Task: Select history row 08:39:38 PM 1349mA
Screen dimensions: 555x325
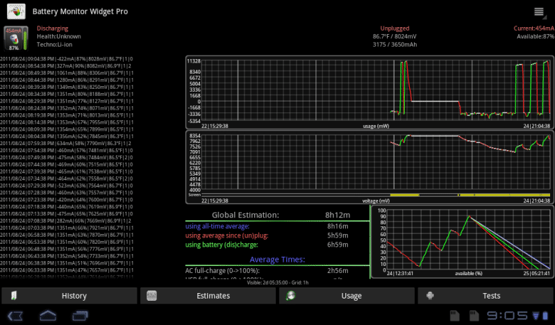Action: [x=67, y=87]
